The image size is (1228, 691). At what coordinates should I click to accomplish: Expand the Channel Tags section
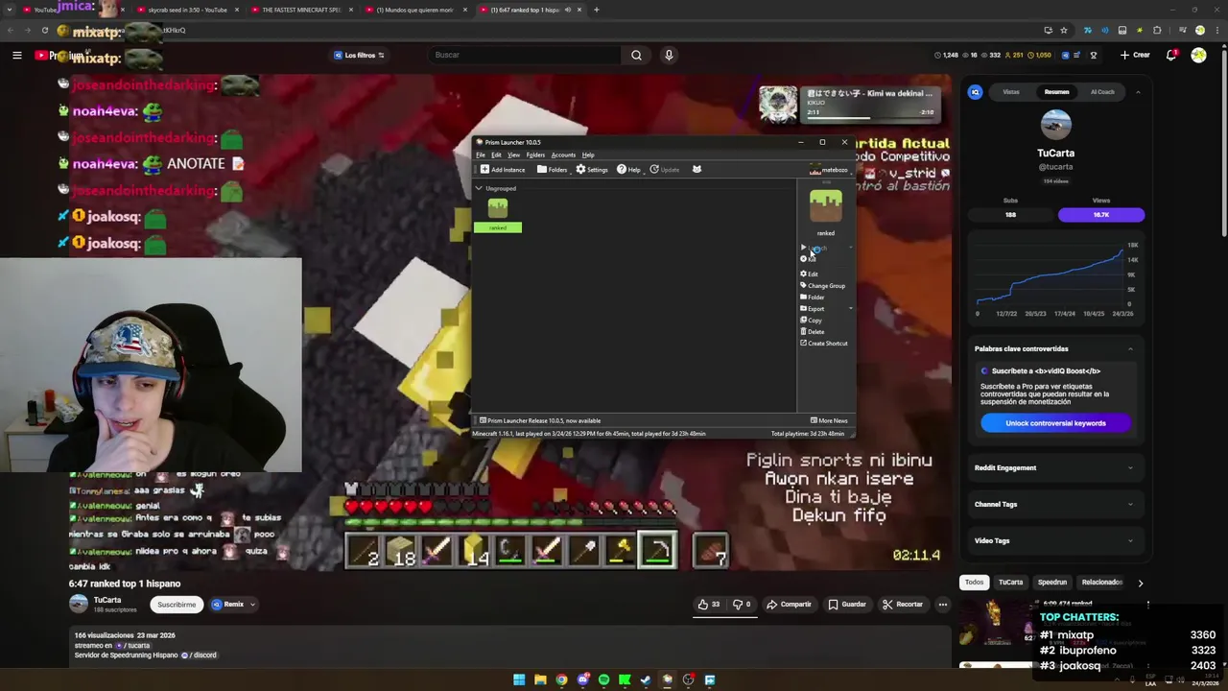(1055, 505)
